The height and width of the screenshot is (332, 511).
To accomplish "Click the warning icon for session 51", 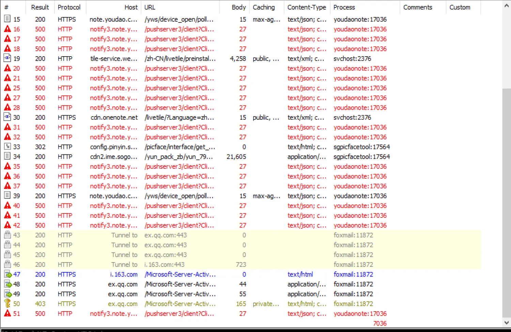I will (7, 313).
